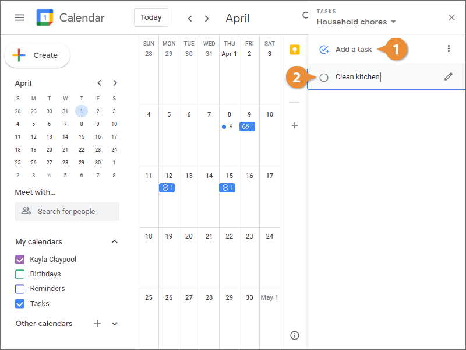Toggle the Reminders calendar checkbox
466x350 pixels.
tap(20, 289)
